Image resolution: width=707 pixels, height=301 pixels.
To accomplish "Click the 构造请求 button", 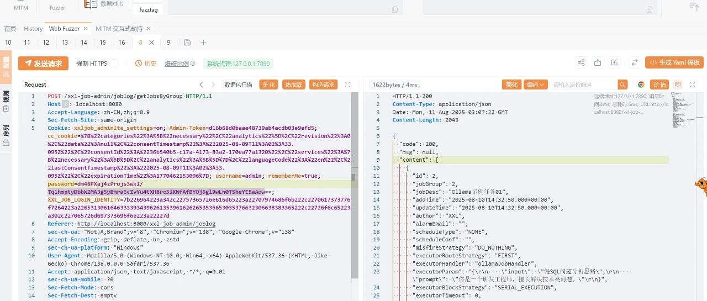I will [x=323, y=85].
